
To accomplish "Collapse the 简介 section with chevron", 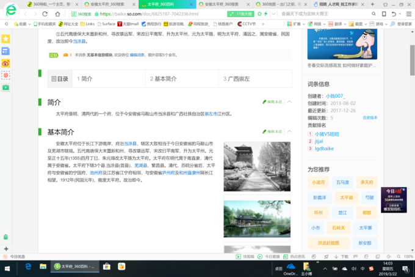I will [289, 102].
